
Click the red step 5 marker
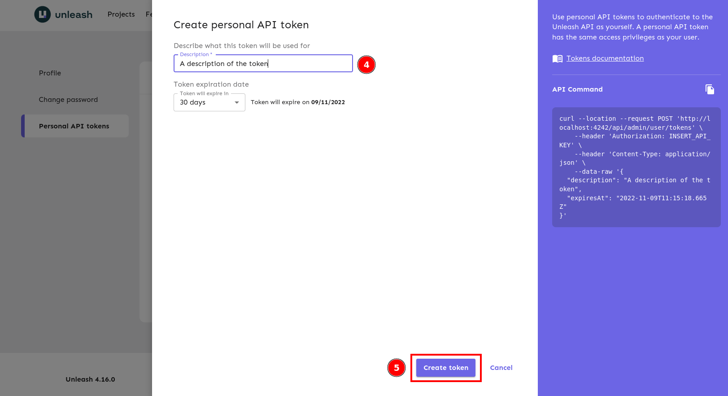[x=397, y=368]
